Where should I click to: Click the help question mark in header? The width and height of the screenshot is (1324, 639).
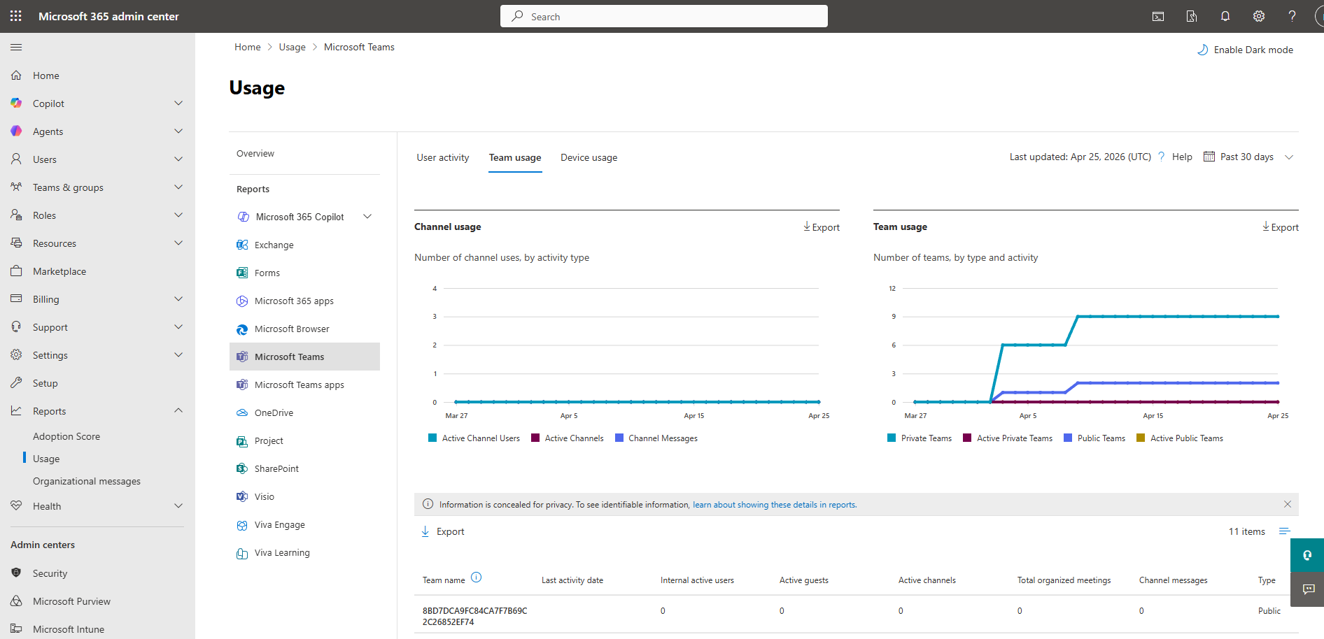(x=1292, y=16)
